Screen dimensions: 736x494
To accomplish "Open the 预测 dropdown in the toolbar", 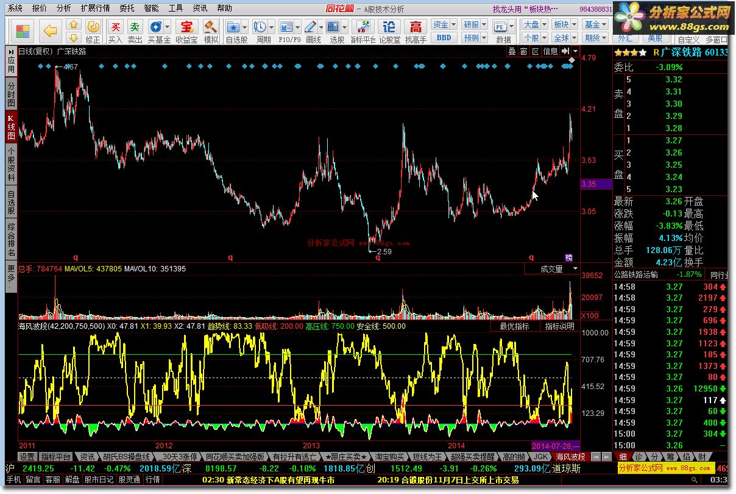I will click(x=475, y=37).
